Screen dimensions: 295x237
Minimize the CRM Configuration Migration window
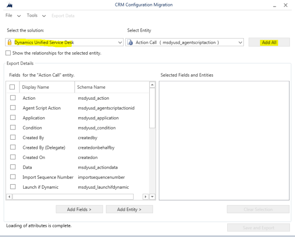coord(275,6)
